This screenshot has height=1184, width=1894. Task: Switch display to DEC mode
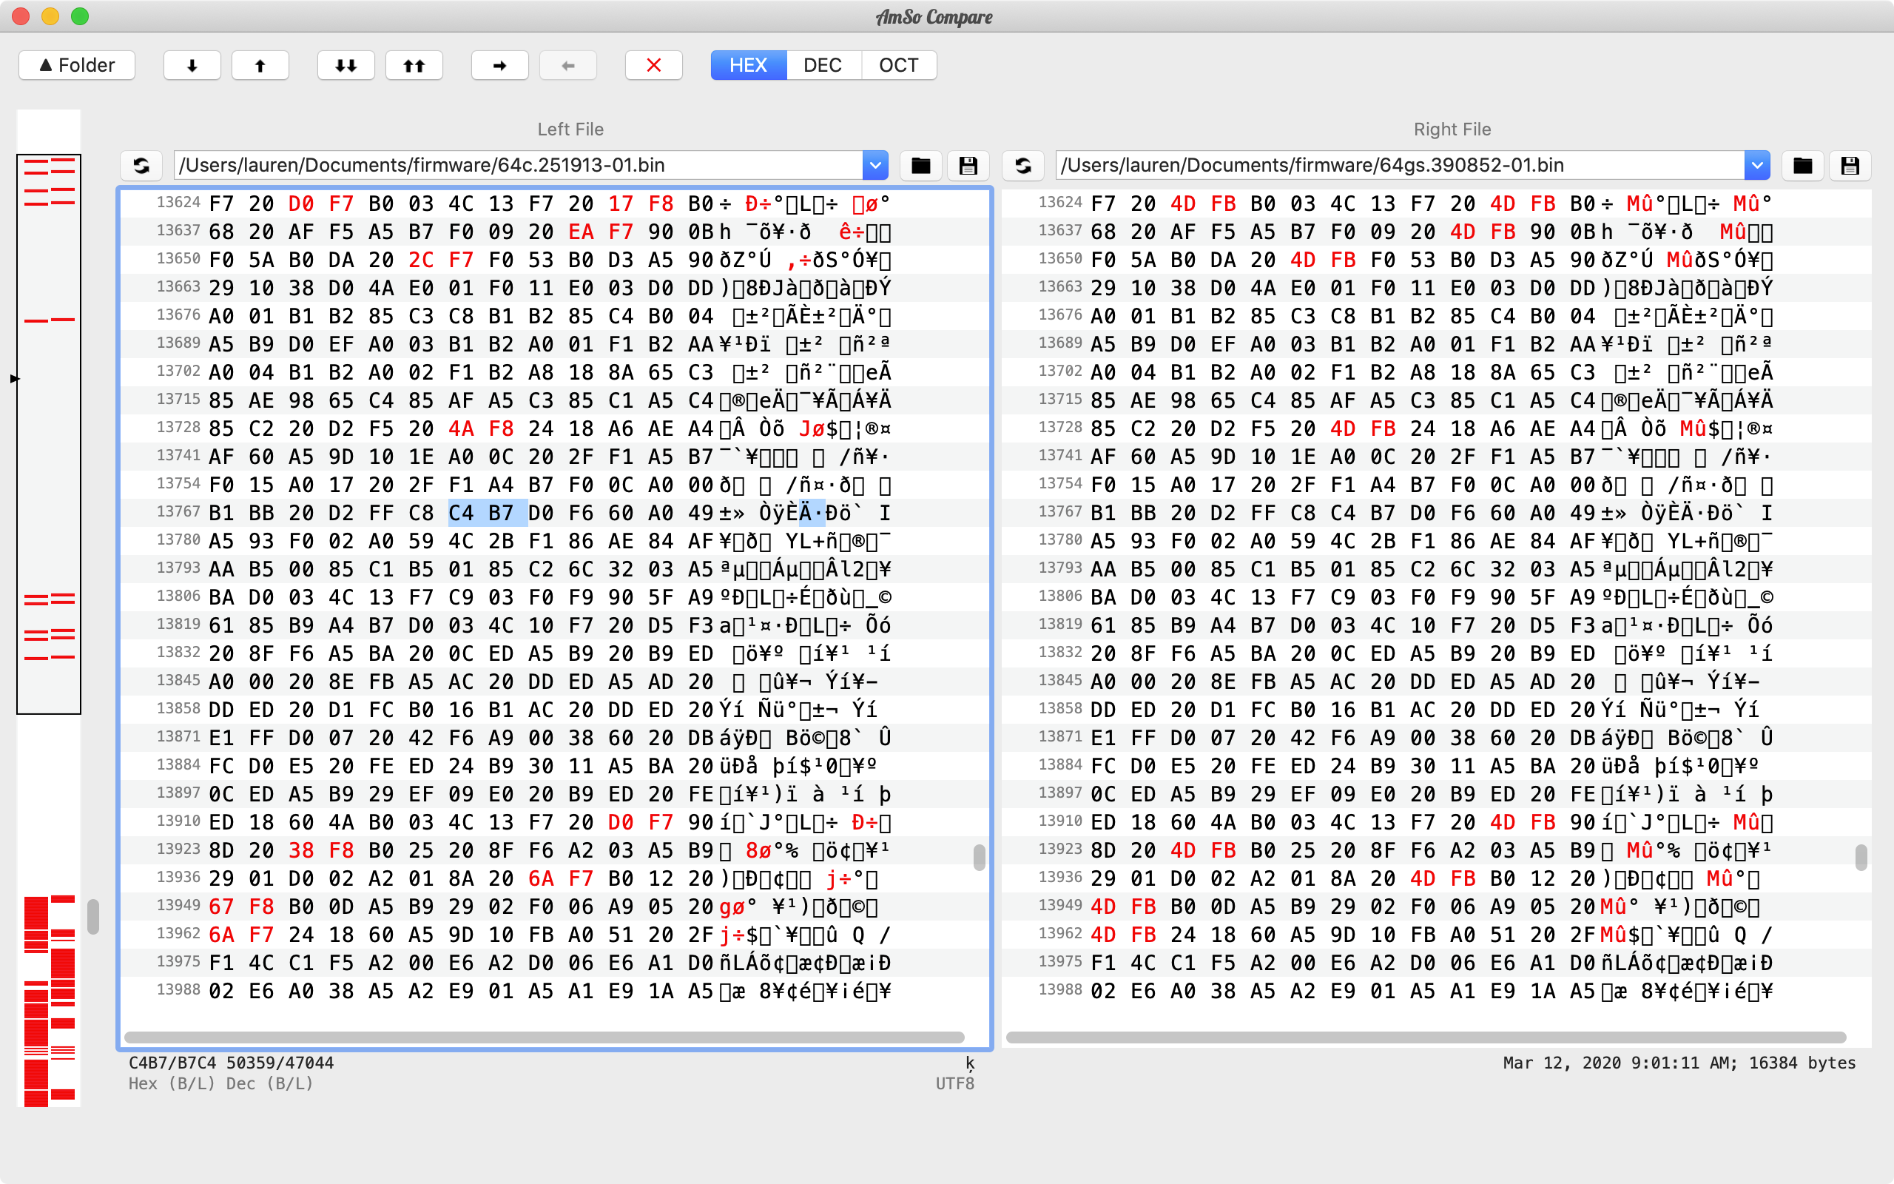823,65
